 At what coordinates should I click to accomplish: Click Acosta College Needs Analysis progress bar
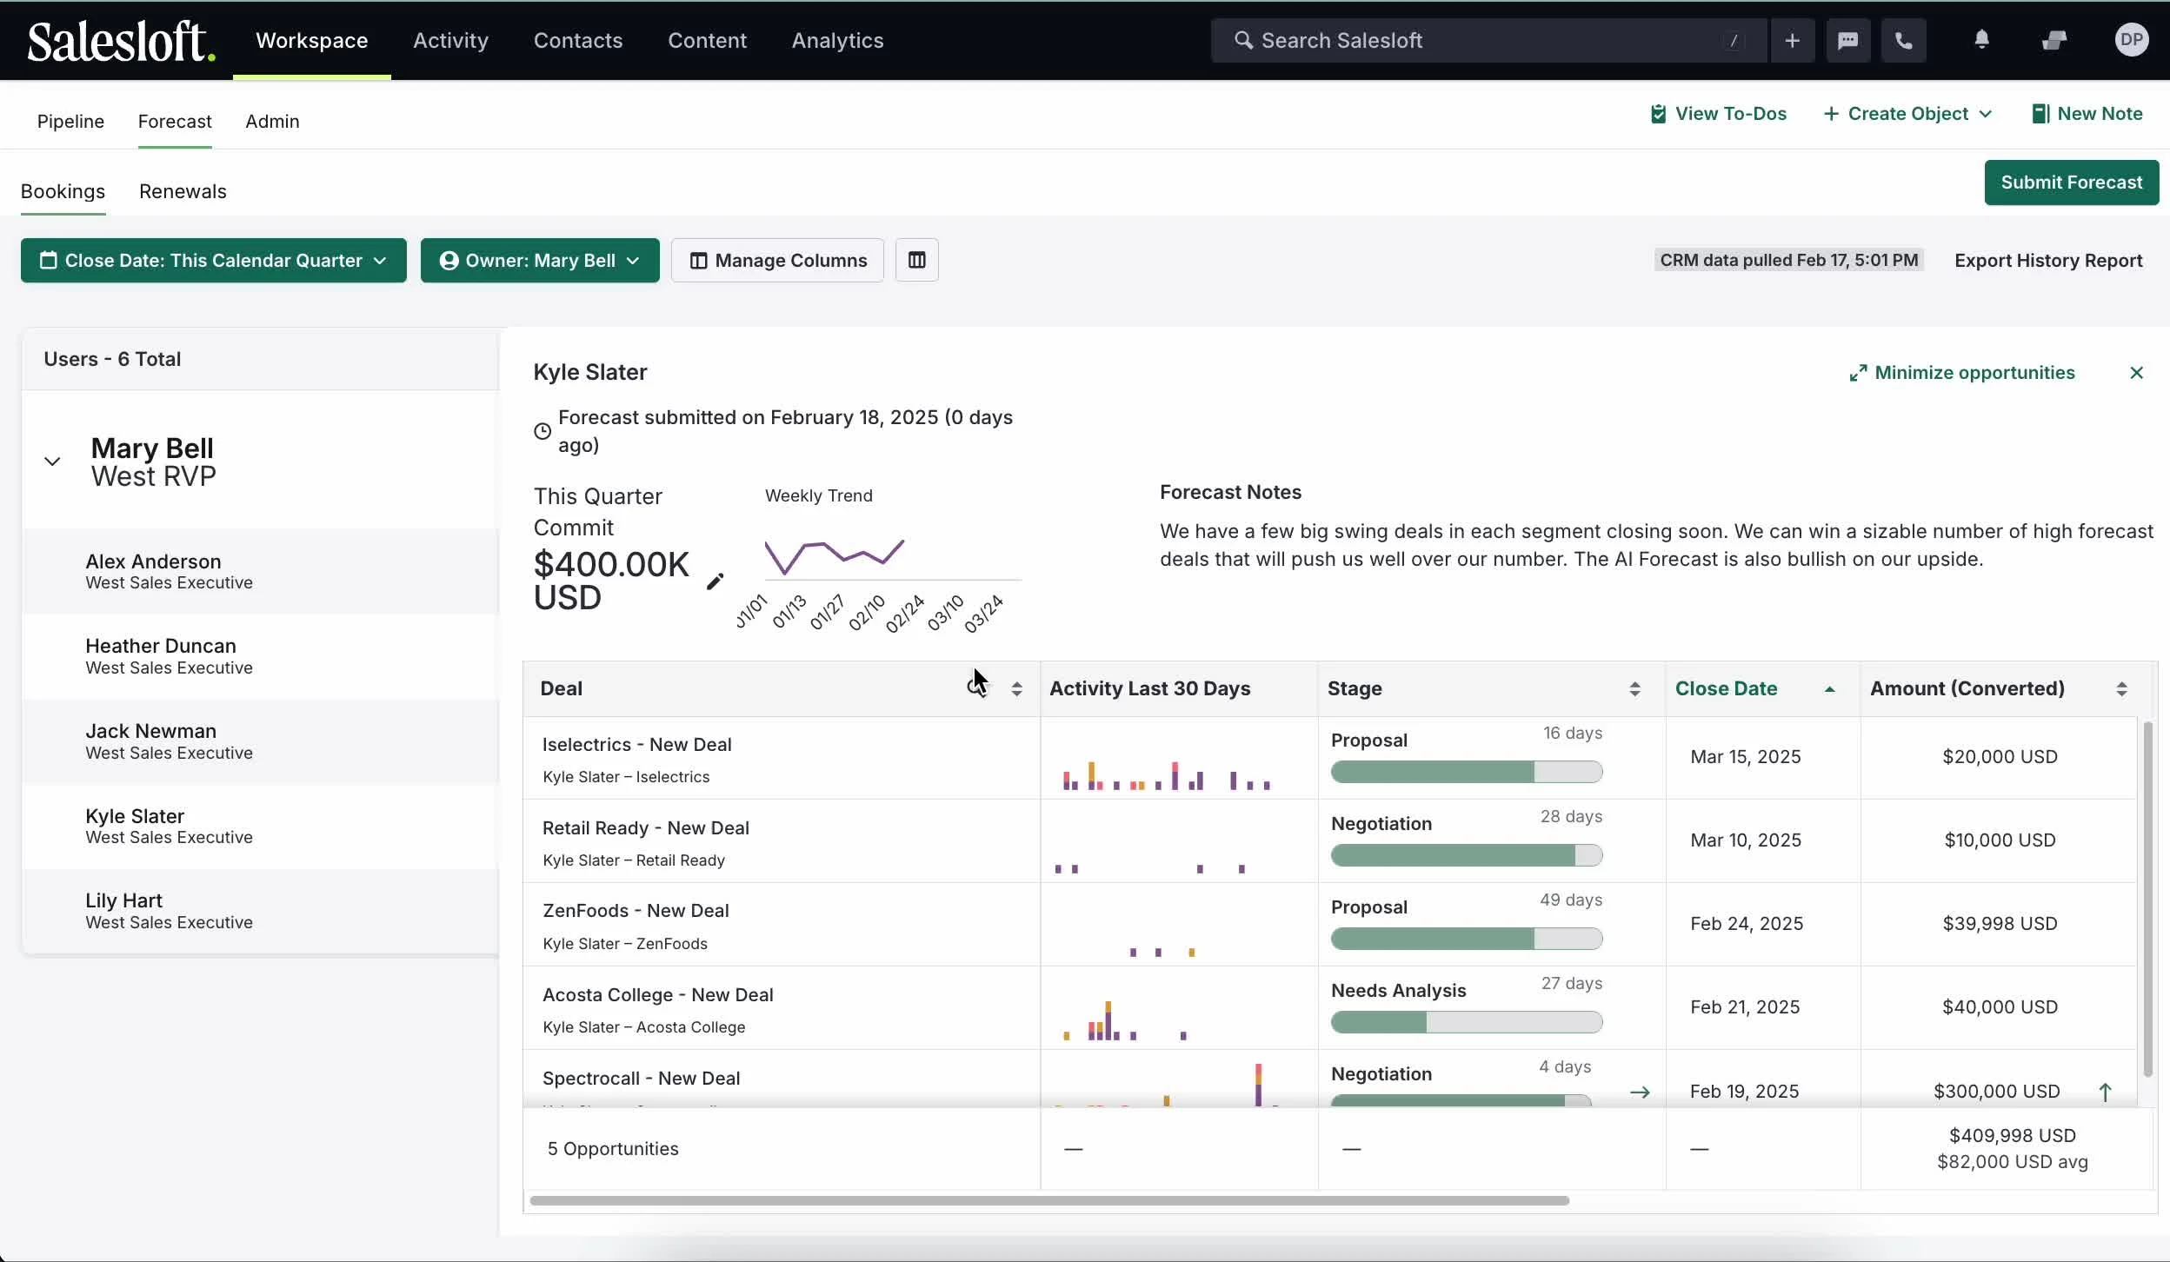tap(1467, 1022)
